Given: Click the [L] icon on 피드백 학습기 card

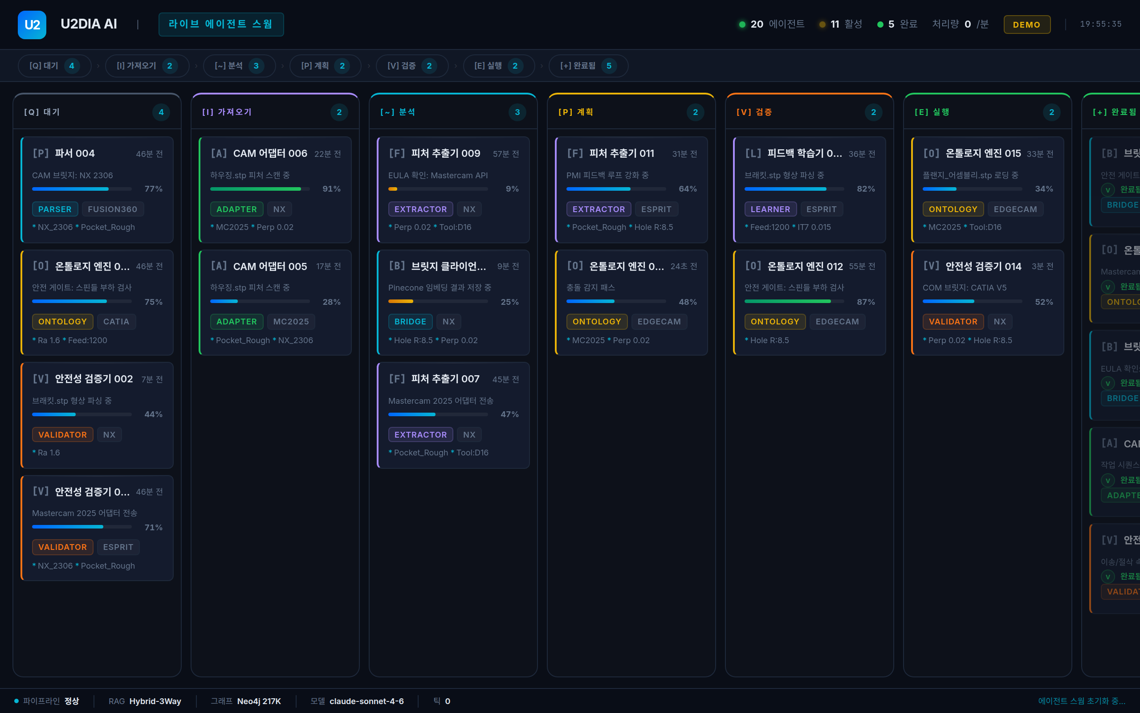Looking at the screenshot, I should click(753, 153).
